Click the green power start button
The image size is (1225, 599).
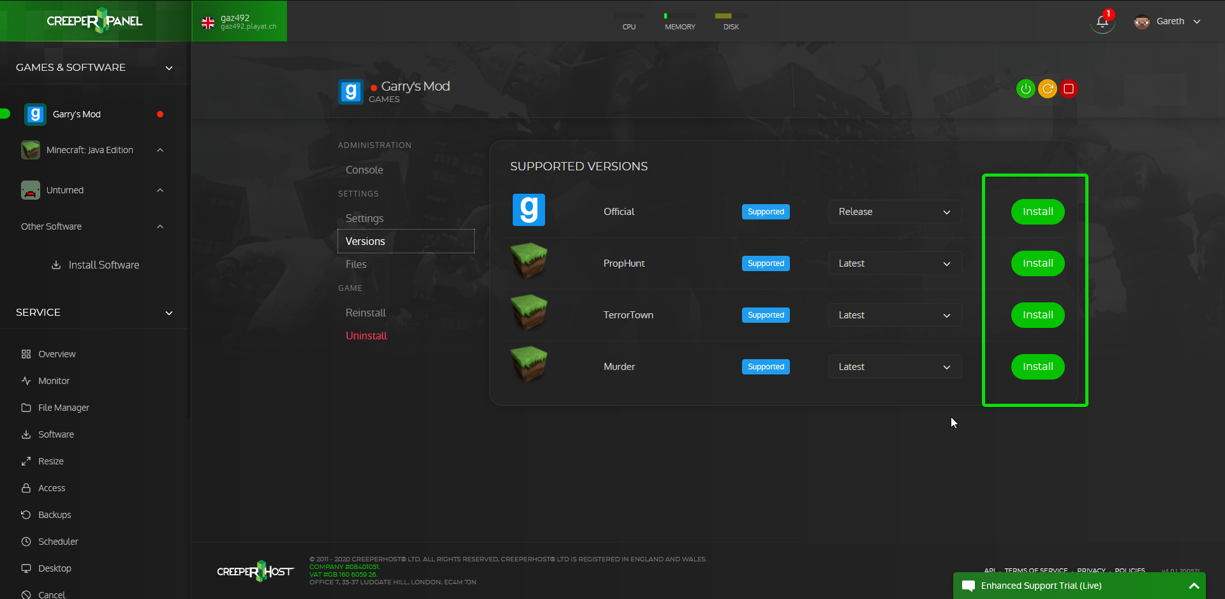tap(1025, 89)
